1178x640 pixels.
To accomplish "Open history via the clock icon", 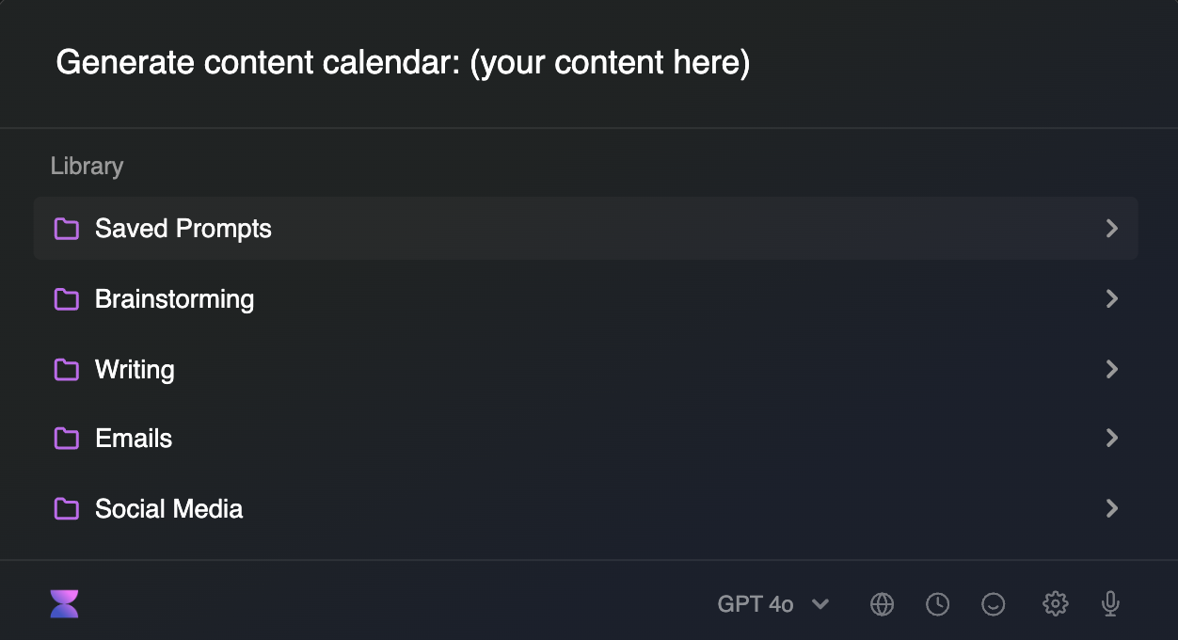I will (937, 604).
